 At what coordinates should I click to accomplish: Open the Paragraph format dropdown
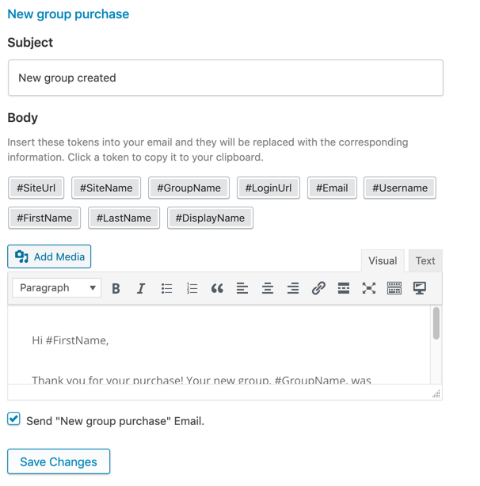pyautogui.click(x=57, y=288)
